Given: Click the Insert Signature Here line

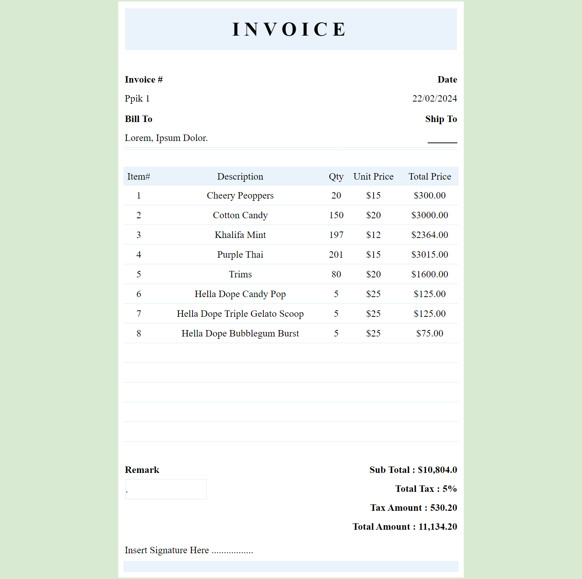Looking at the screenshot, I should point(189,550).
